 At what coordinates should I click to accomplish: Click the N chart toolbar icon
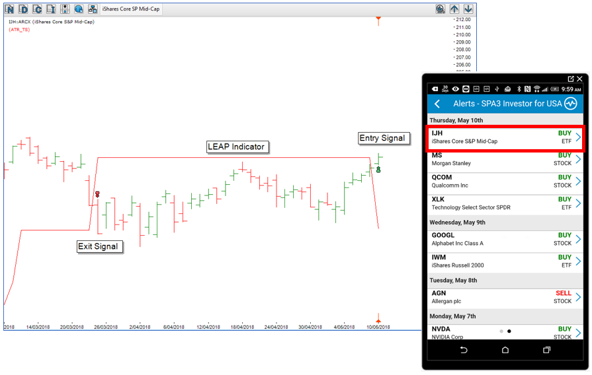(x=9, y=9)
